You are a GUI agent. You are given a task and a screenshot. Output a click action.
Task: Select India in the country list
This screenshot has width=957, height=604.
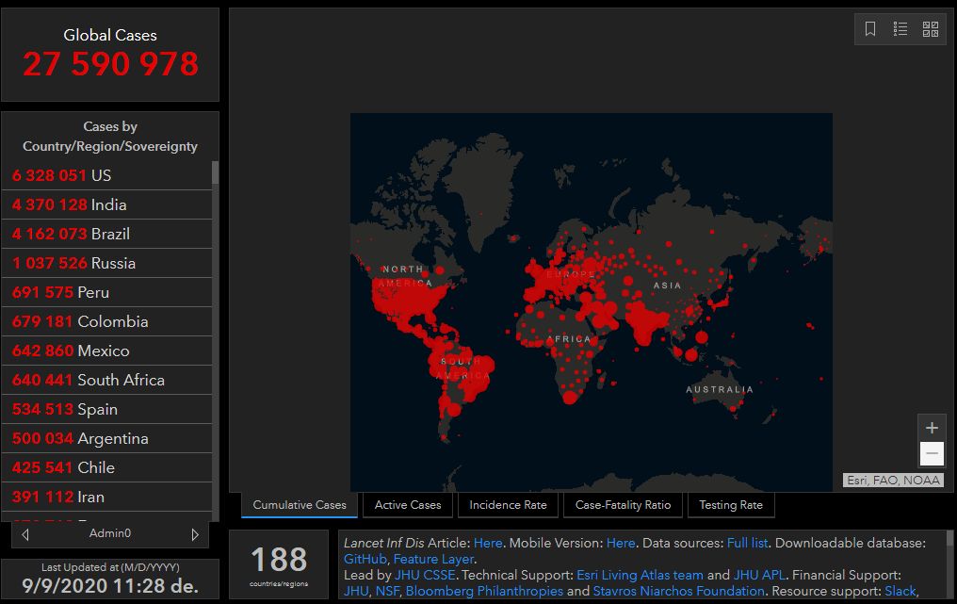tap(108, 204)
